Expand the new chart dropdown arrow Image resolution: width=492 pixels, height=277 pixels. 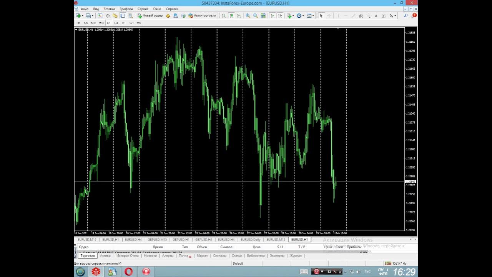tap(82, 16)
